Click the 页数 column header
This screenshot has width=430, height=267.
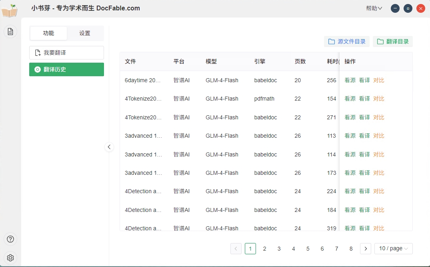300,61
